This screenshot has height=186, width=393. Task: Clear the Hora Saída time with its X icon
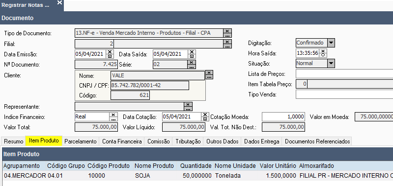[323, 51]
